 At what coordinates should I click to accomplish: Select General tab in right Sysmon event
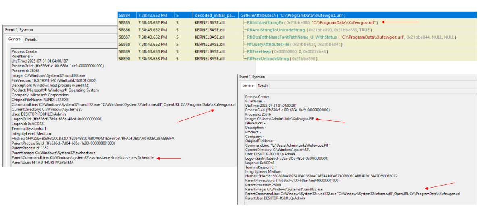click(248, 86)
